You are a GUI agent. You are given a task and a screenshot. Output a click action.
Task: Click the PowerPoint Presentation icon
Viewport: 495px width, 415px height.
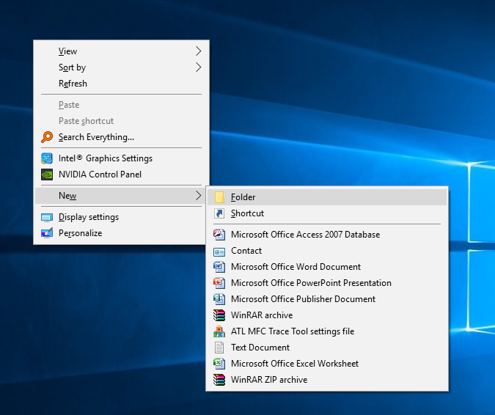(x=219, y=283)
